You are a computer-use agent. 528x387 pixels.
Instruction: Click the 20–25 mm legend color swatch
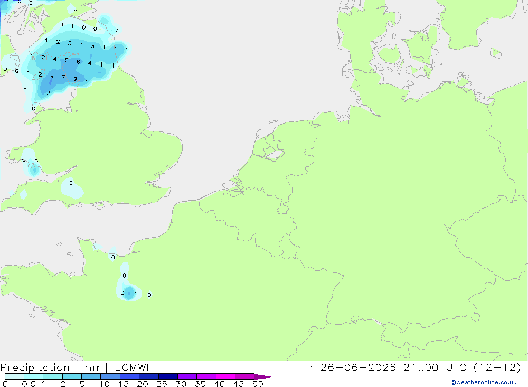click(149, 376)
